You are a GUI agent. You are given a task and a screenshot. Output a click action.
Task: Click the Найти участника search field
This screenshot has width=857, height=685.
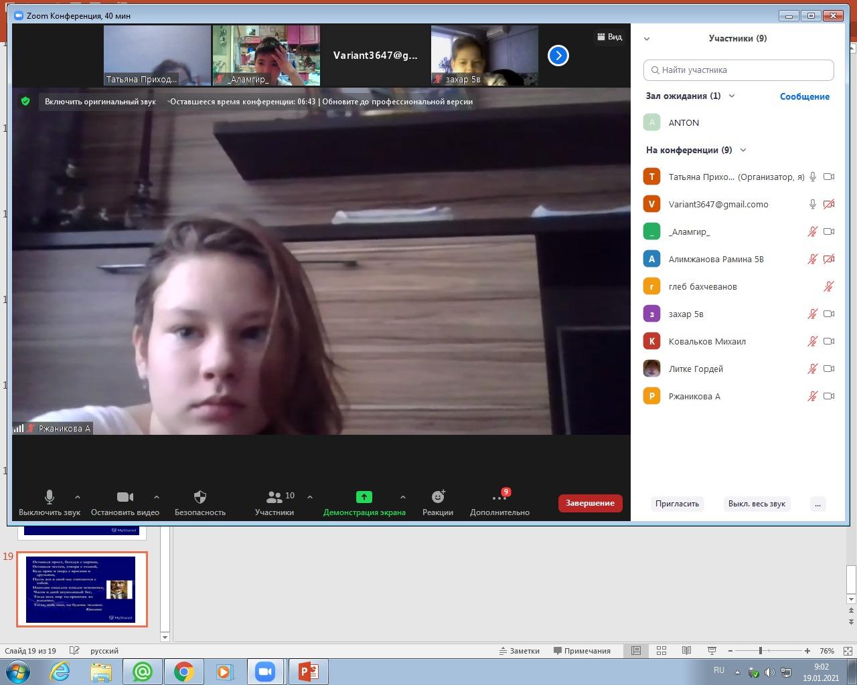point(738,70)
